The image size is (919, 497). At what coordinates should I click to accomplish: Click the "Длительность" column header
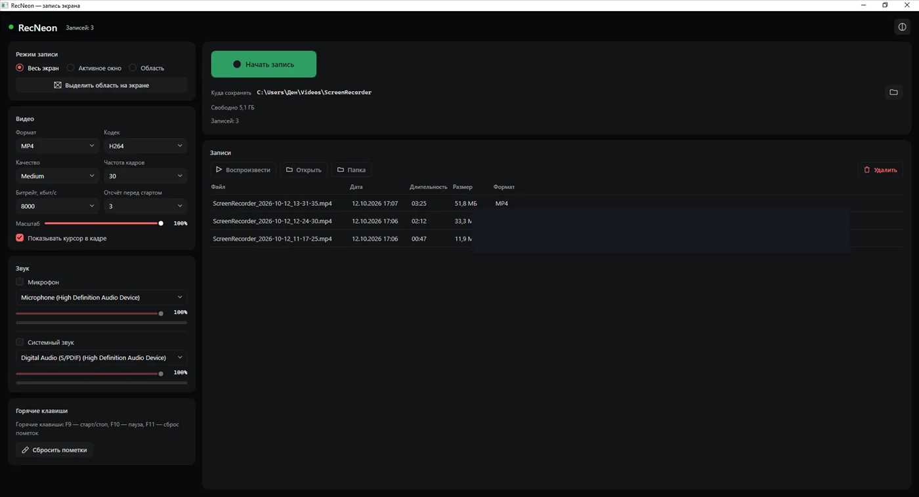429,187
